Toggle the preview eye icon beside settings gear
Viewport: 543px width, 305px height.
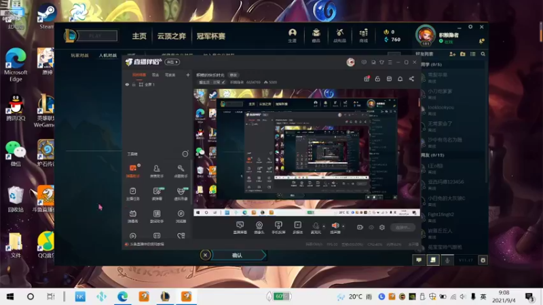click(x=371, y=227)
